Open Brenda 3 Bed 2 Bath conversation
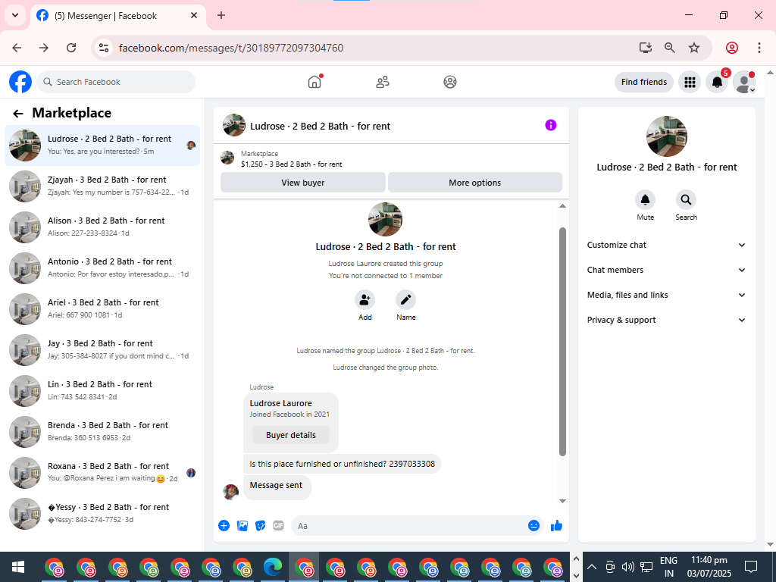776x582 pixels. [x=102, y=431]
